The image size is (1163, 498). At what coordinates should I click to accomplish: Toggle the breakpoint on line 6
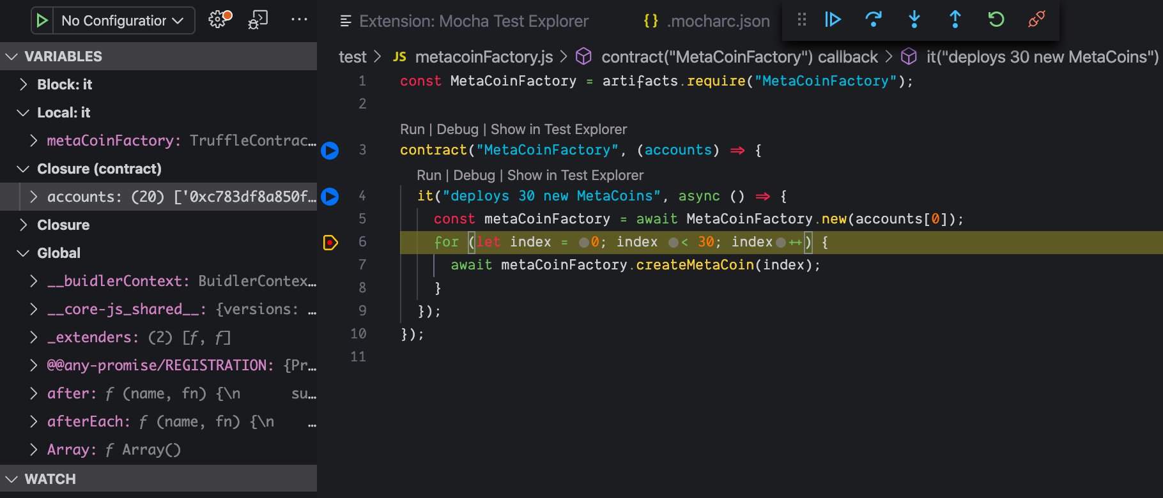coord(330,242)
